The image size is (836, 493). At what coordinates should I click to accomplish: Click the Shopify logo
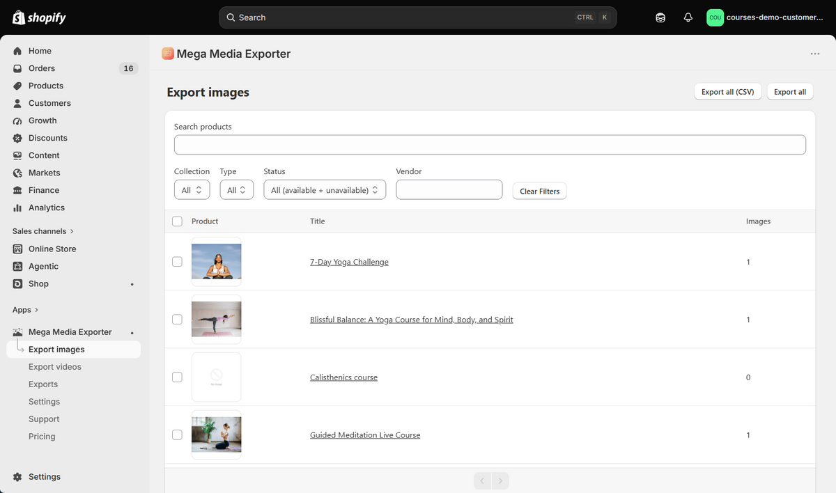39,17
